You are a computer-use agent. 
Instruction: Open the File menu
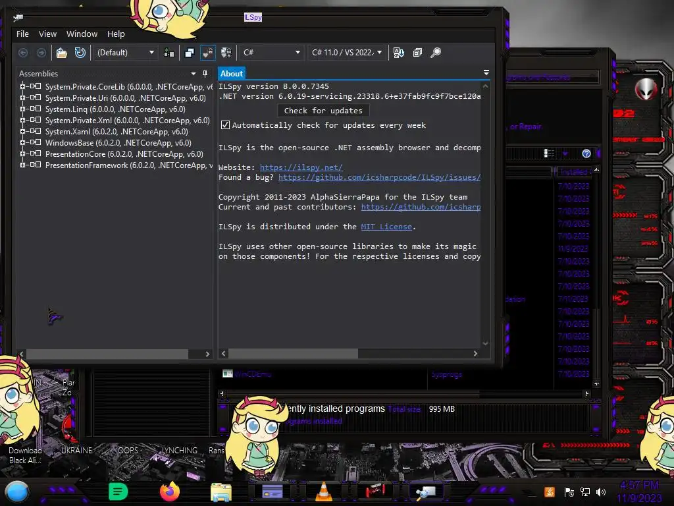coord(22,34)
